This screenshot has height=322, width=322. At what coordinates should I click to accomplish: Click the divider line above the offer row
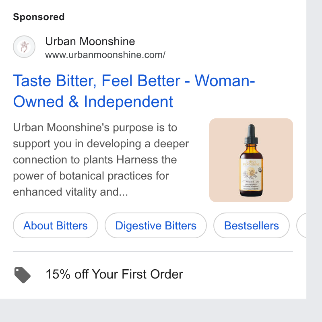(153, 251)
